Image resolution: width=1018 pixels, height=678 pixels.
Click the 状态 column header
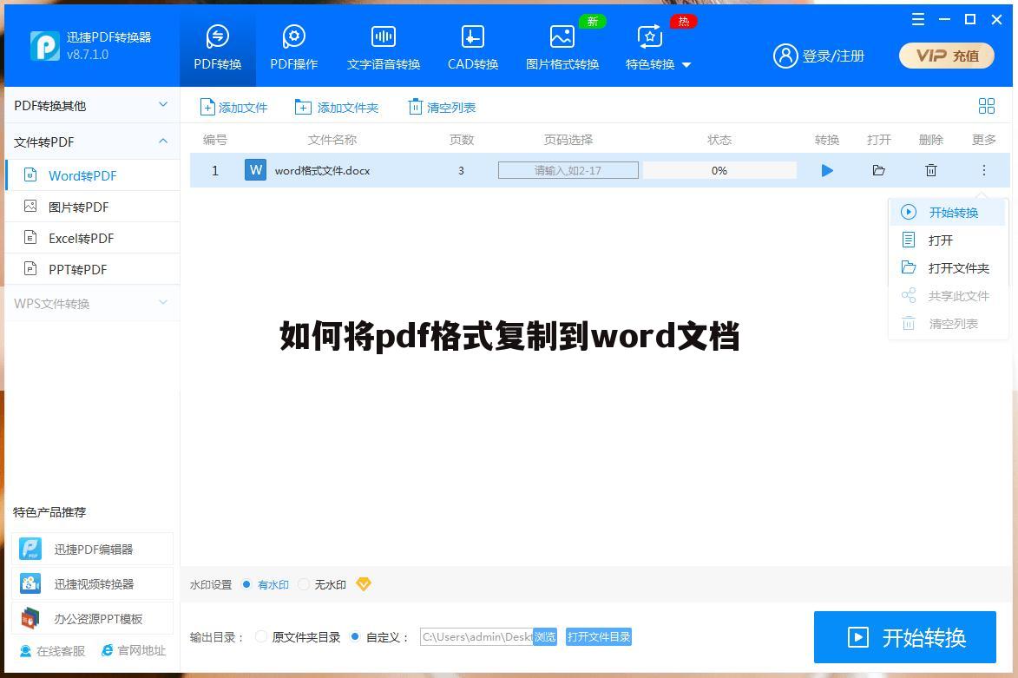click(x=719, y=140)
